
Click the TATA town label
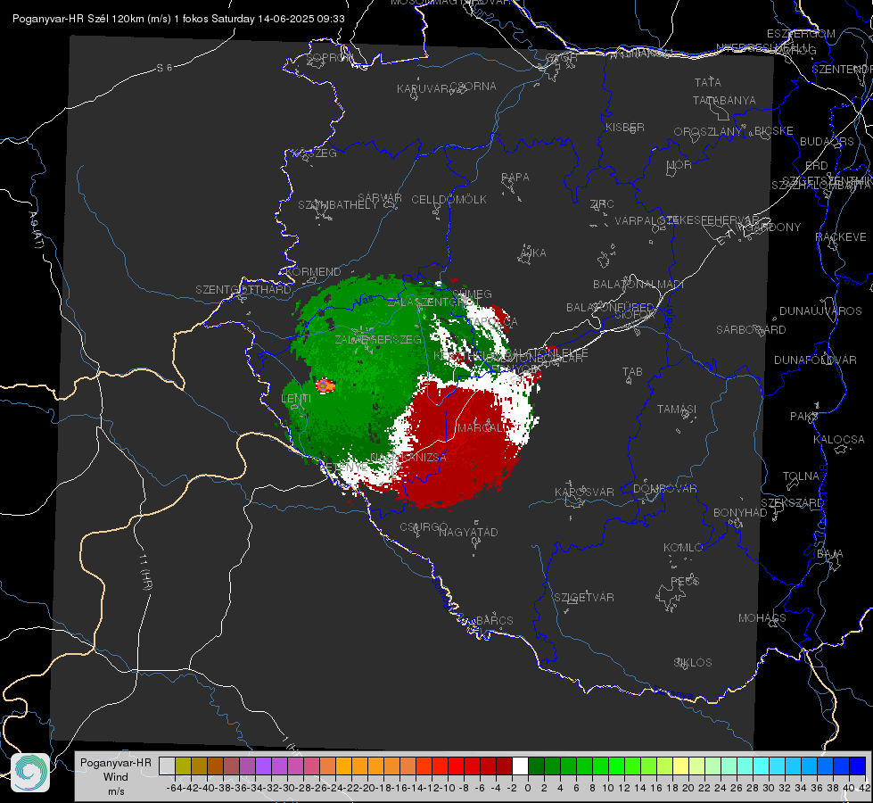click(708, 82)
